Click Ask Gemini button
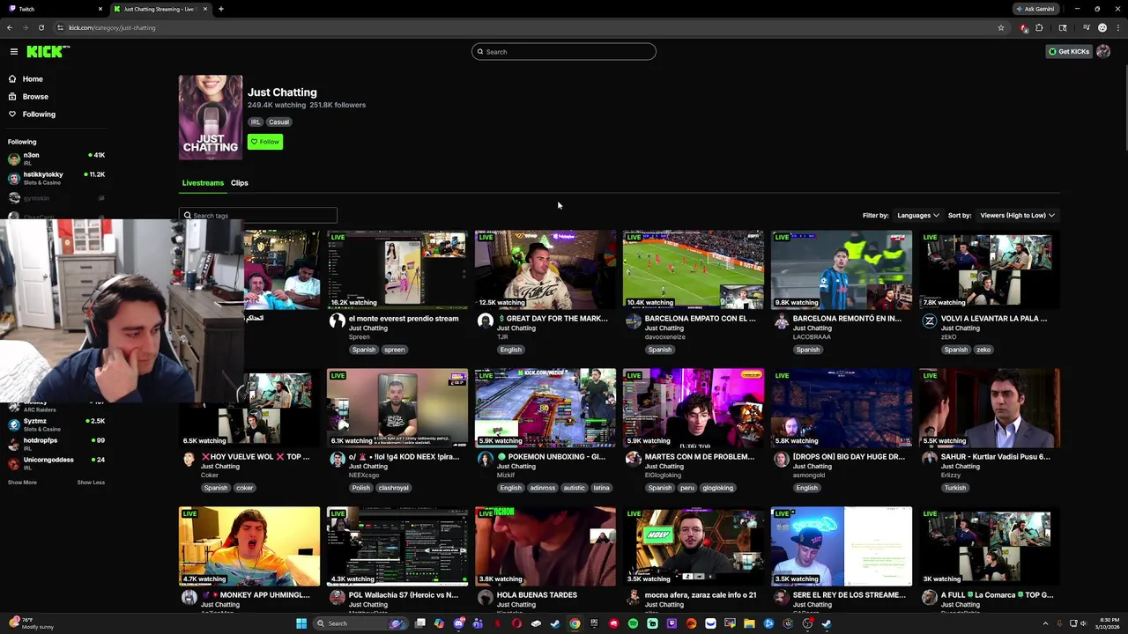The height and width of the screenshot is (634, 1128). [1035, 9]
